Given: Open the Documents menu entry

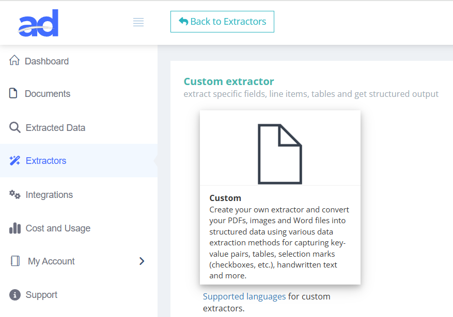Looking at the screenshot, I should click(47, 93).
